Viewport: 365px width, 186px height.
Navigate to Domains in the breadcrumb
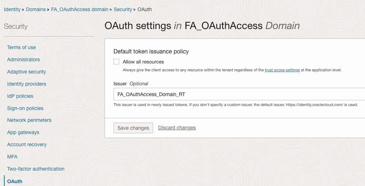coord(36,9)
